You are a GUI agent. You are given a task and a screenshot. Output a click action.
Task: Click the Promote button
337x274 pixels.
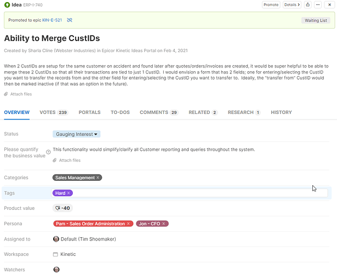(x=271, y=5)
